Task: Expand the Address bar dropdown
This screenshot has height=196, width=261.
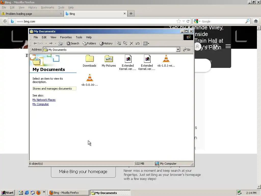Action: [178, 50]
